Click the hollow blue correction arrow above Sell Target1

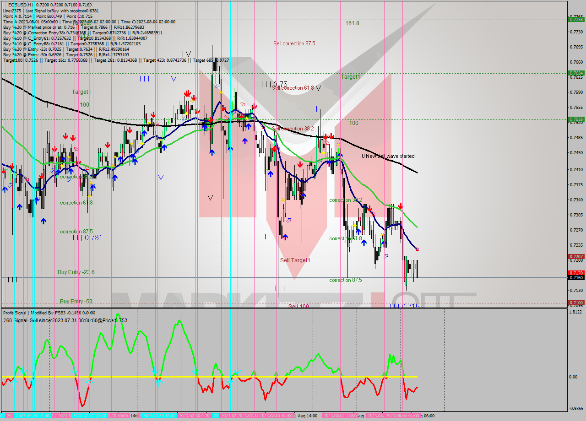coord(289,220)
